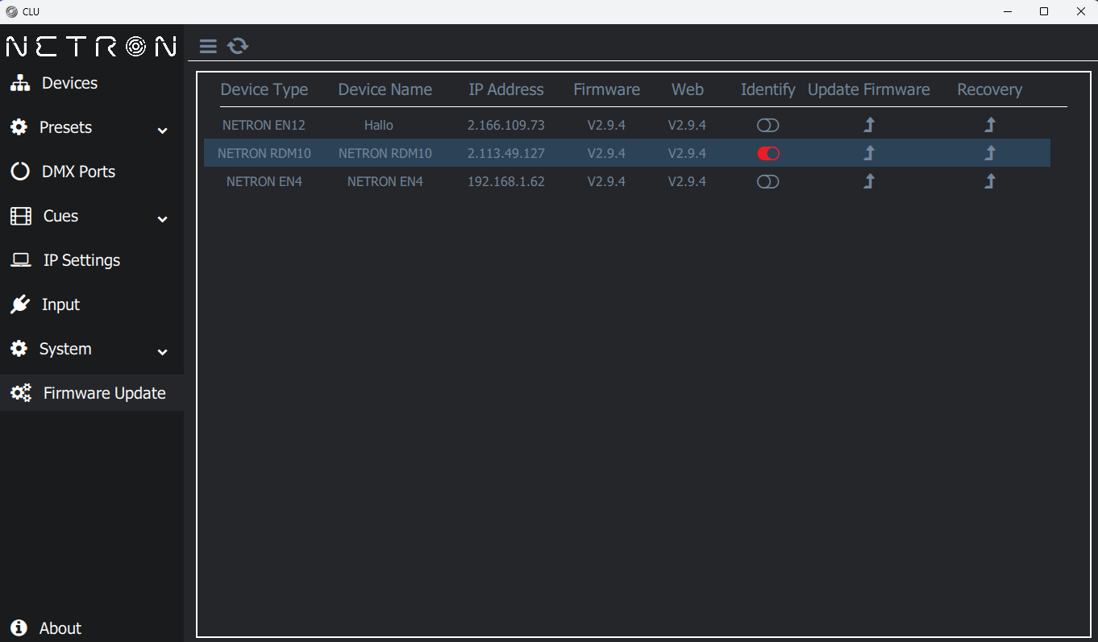Click Recovery arrow for NETRON EN4
Image resolution: width=1098 pixels, height=642 pixels.
click(x=990, y=181)
